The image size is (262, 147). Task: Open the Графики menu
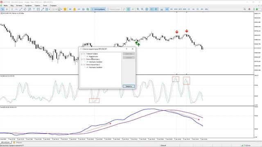[28, 5]
